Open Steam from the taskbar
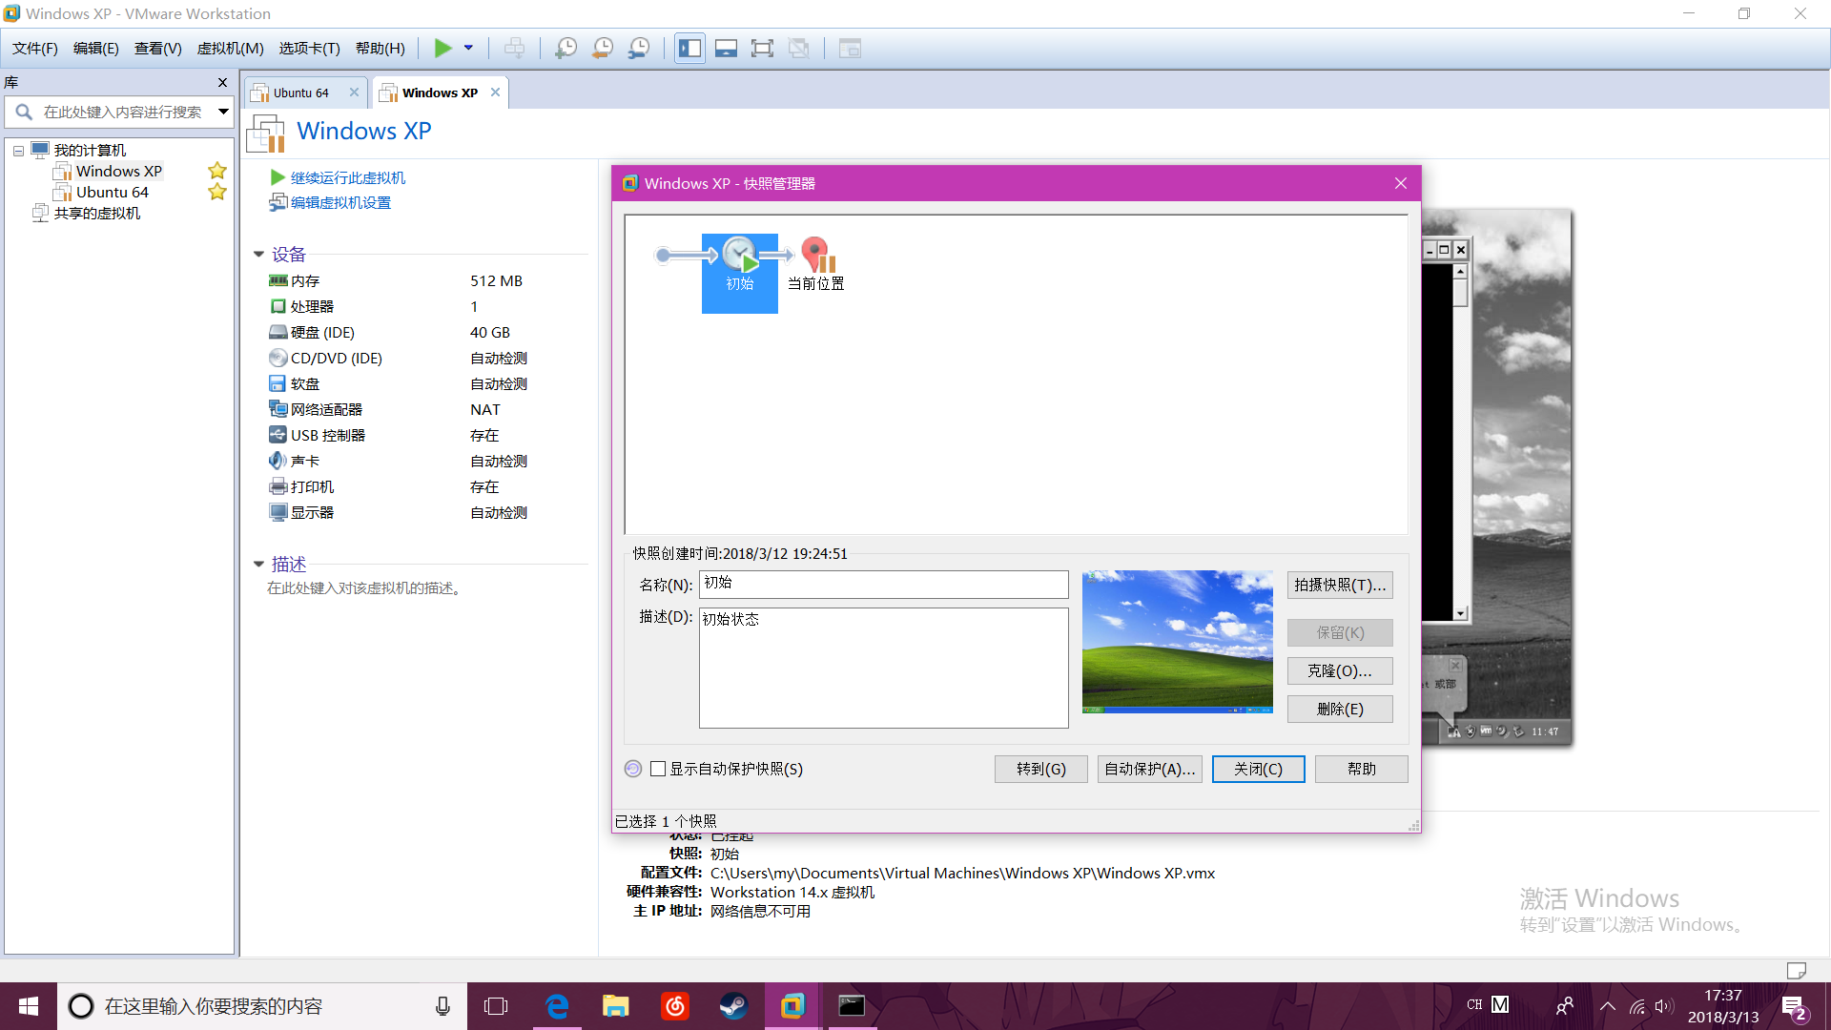This screenshot has height=1030, width=1831. pos(733,1006)
